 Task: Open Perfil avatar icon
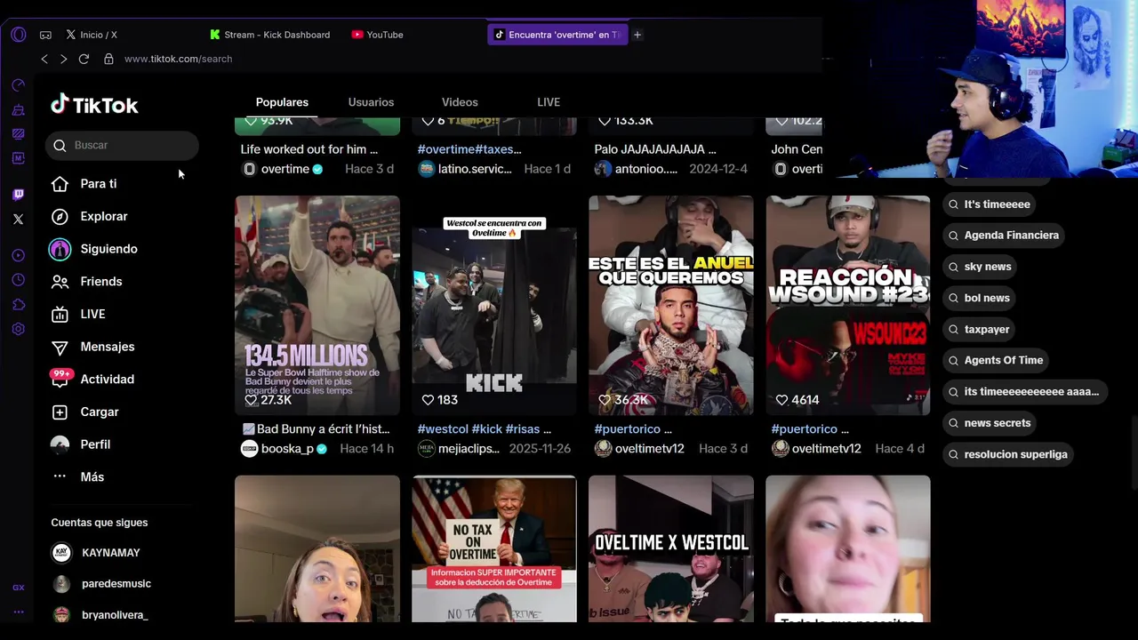pyautogui.click(x=60, y=444)
